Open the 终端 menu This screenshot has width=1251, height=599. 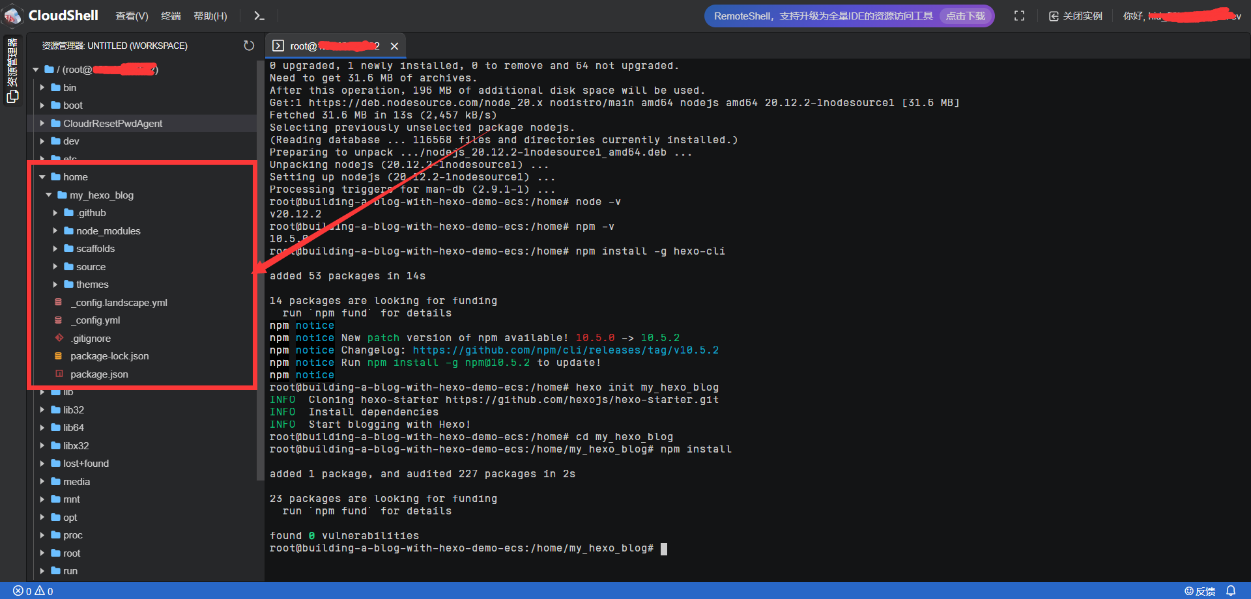click(171, 16)
